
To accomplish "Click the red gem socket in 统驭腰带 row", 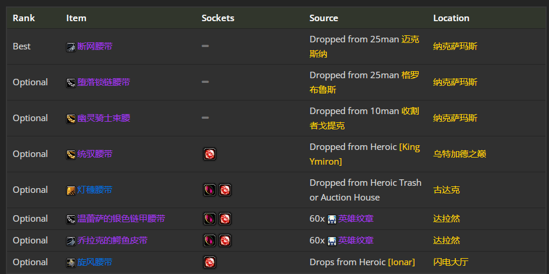I will (210, 154).
